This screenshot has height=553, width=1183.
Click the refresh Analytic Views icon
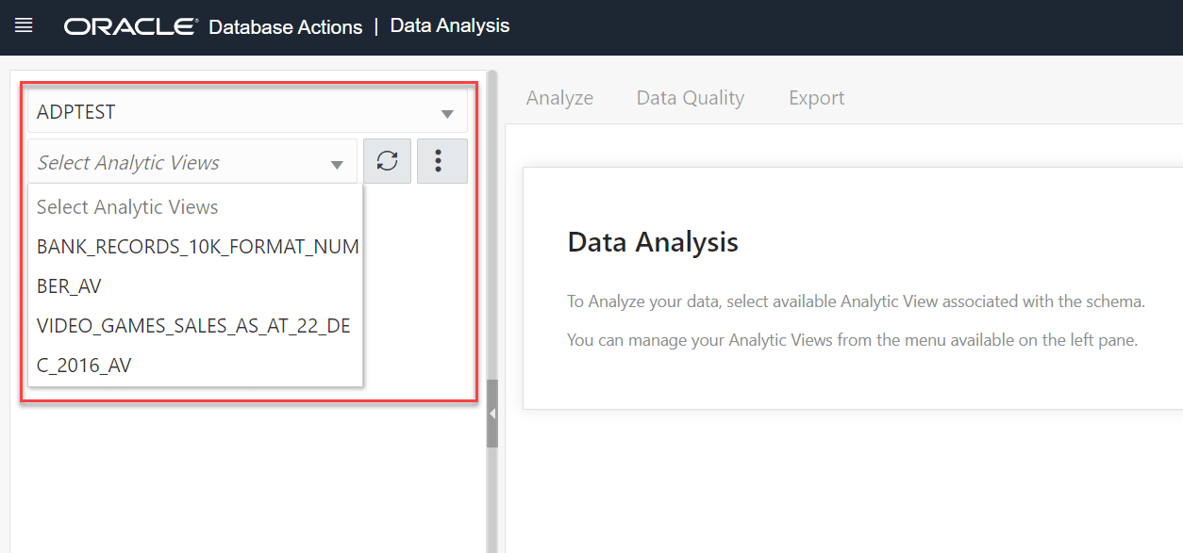tap(387, 160)
